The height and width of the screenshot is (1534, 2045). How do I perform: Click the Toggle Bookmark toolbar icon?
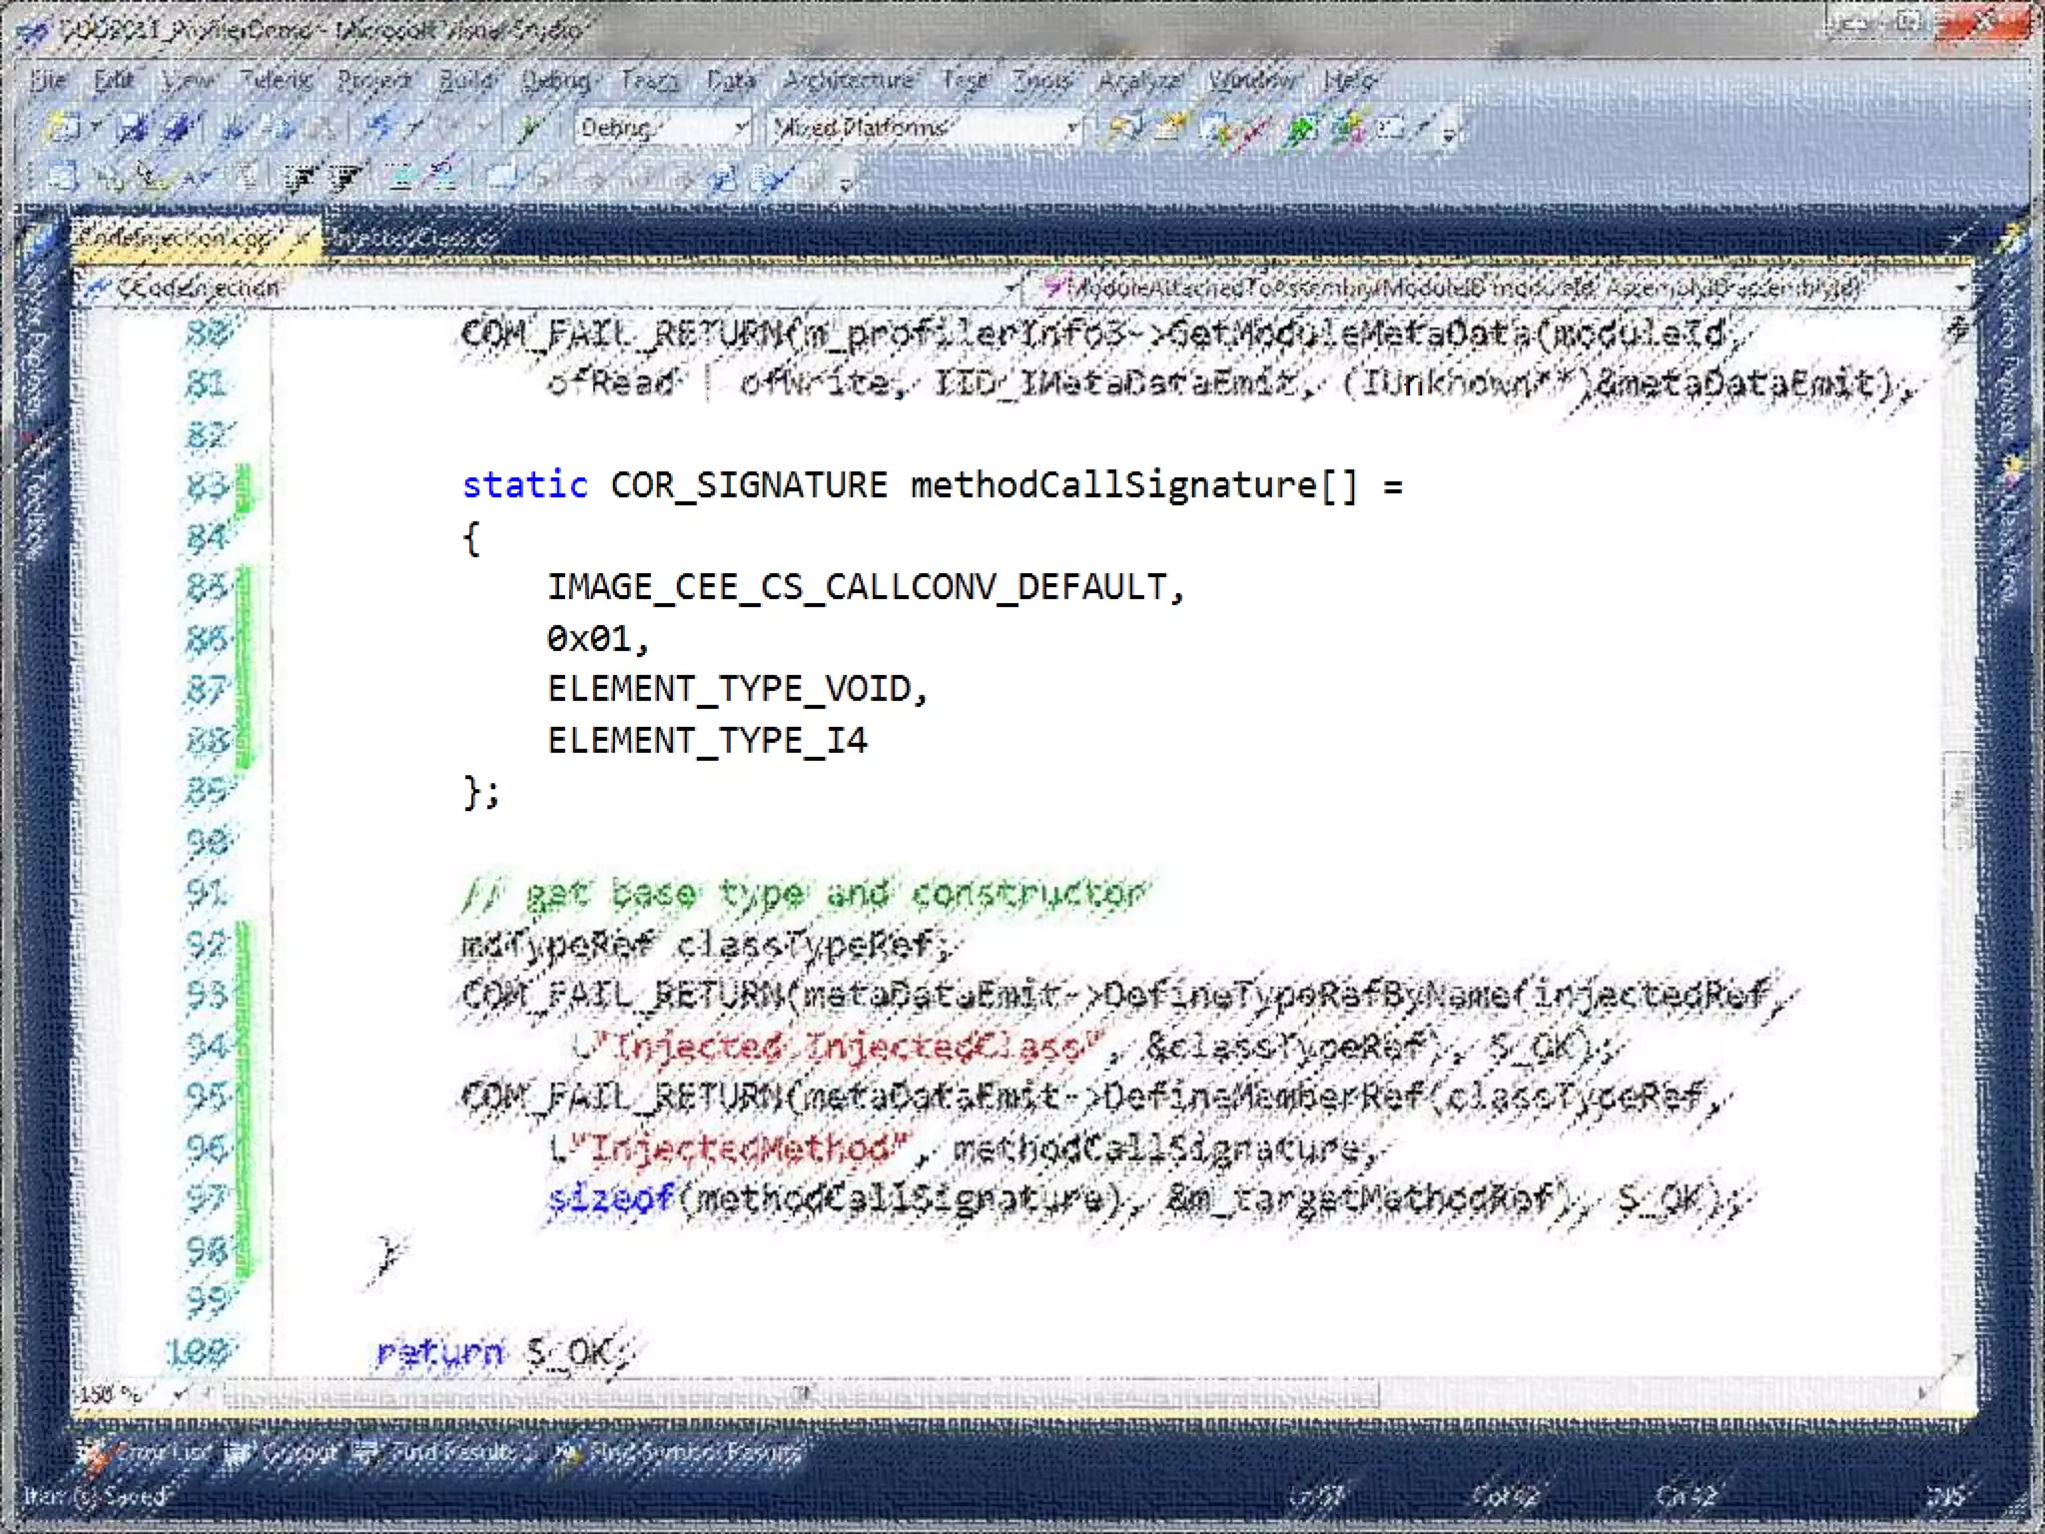click(504, 179)
